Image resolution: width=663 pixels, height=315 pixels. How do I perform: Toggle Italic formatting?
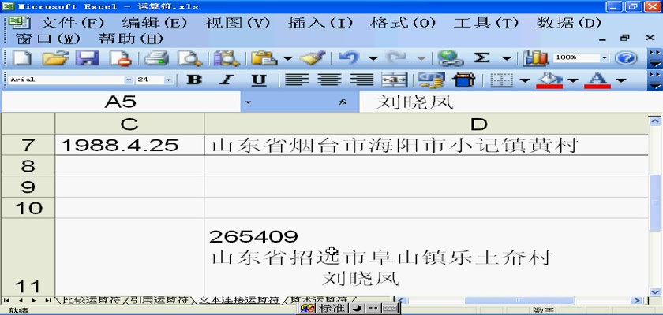click(227, 80)
